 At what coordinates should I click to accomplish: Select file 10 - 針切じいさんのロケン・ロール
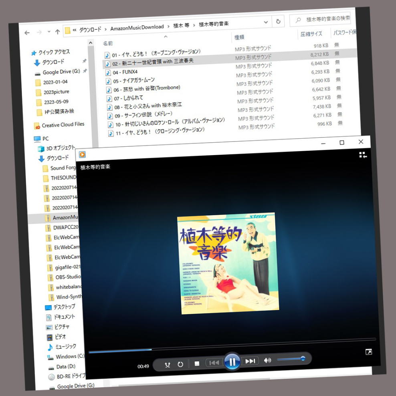click(166, 122)
